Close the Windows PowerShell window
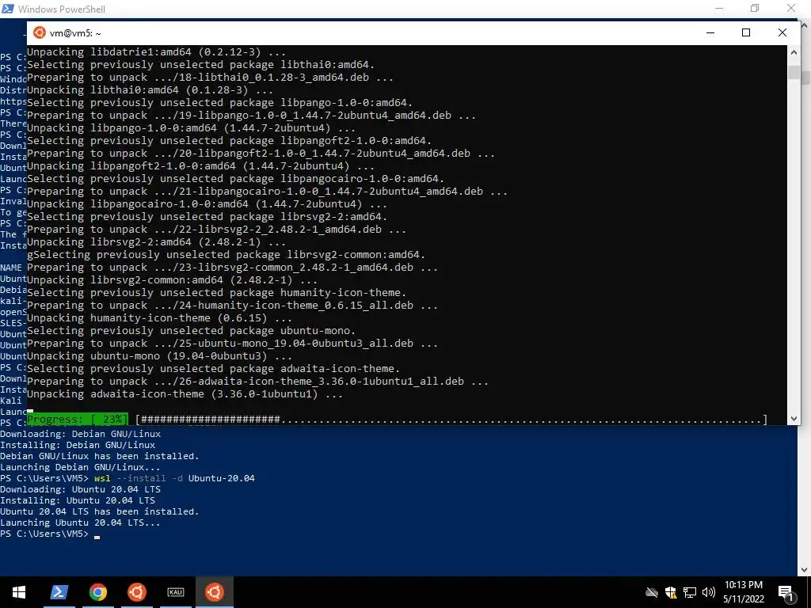811x608 pixels. [791, 8]
